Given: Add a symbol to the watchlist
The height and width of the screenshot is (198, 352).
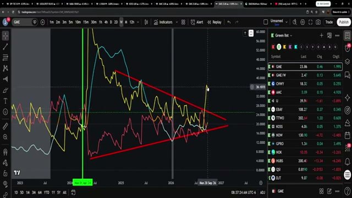Looking at the screenshot, I should pos(321,35).
